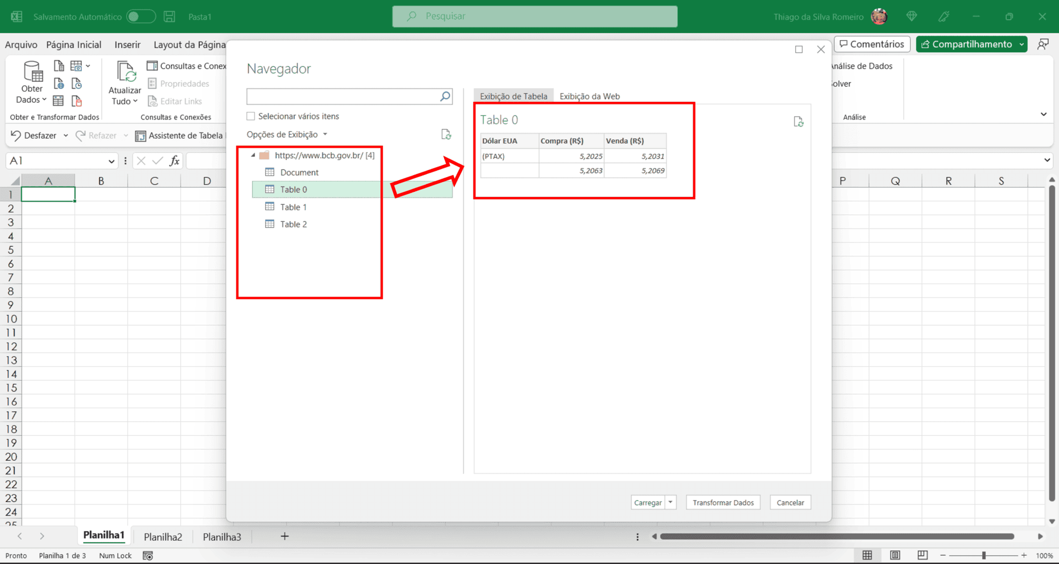Enable the Selecionar vários itens checkbox

tap(251, 116)
